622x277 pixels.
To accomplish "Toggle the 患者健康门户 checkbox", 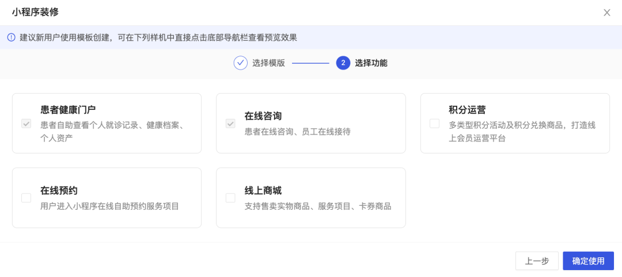I will click(x=26, y=124).
